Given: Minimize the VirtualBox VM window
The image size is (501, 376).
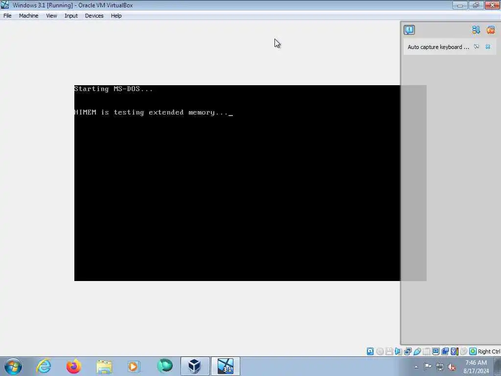Looking at the screenshot, I should [460, 5].
